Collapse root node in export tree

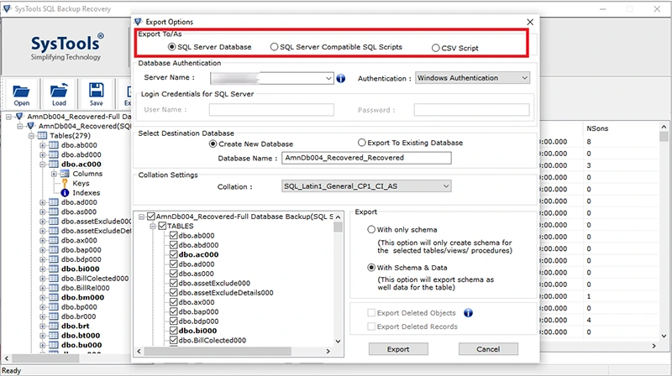(141, 217)
